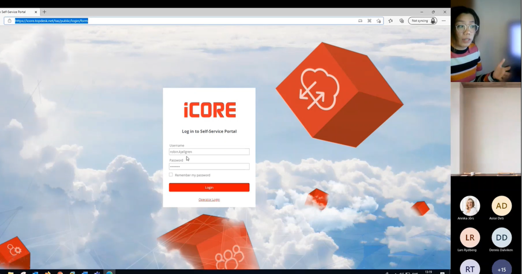The width and height of the screenshot is (522, 274).
Task: Show the +15 more participants
Action: [502, 267]
